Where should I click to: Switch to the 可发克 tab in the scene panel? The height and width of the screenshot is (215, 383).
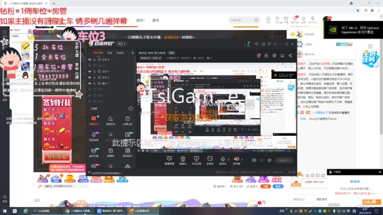tap(120, 53)
